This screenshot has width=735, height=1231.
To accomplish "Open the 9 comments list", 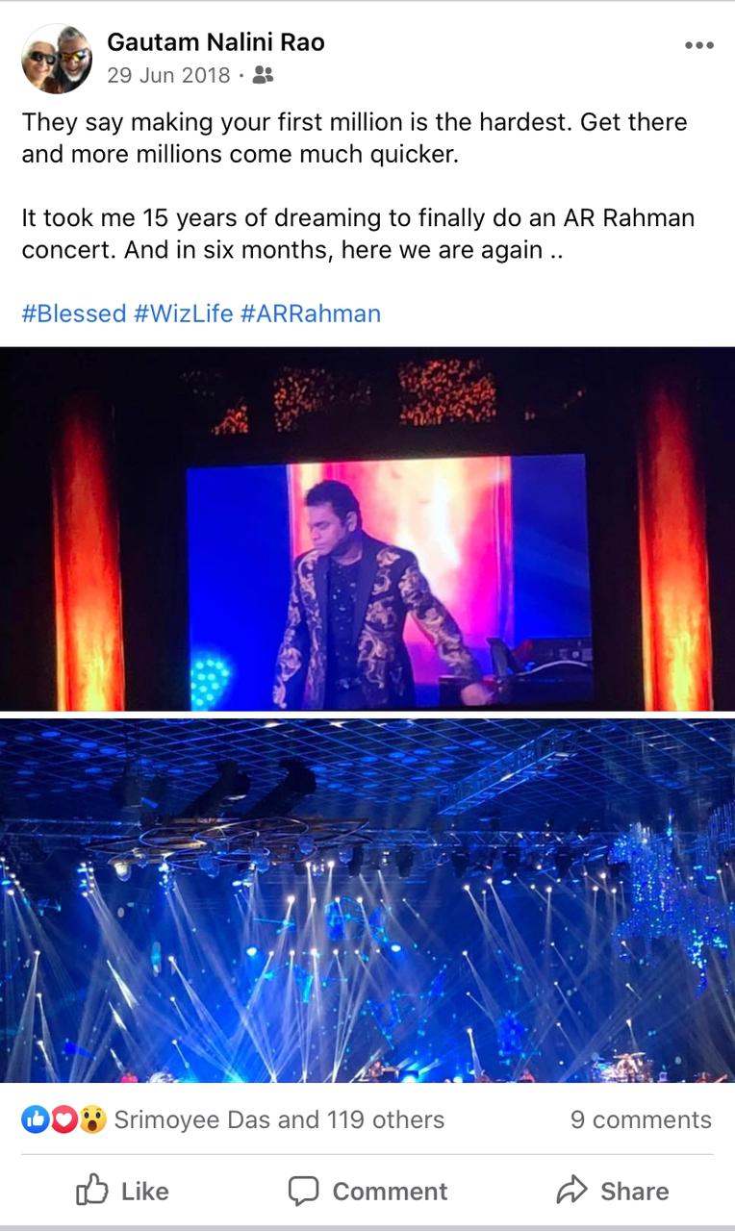I will (x=641, y=1119).
